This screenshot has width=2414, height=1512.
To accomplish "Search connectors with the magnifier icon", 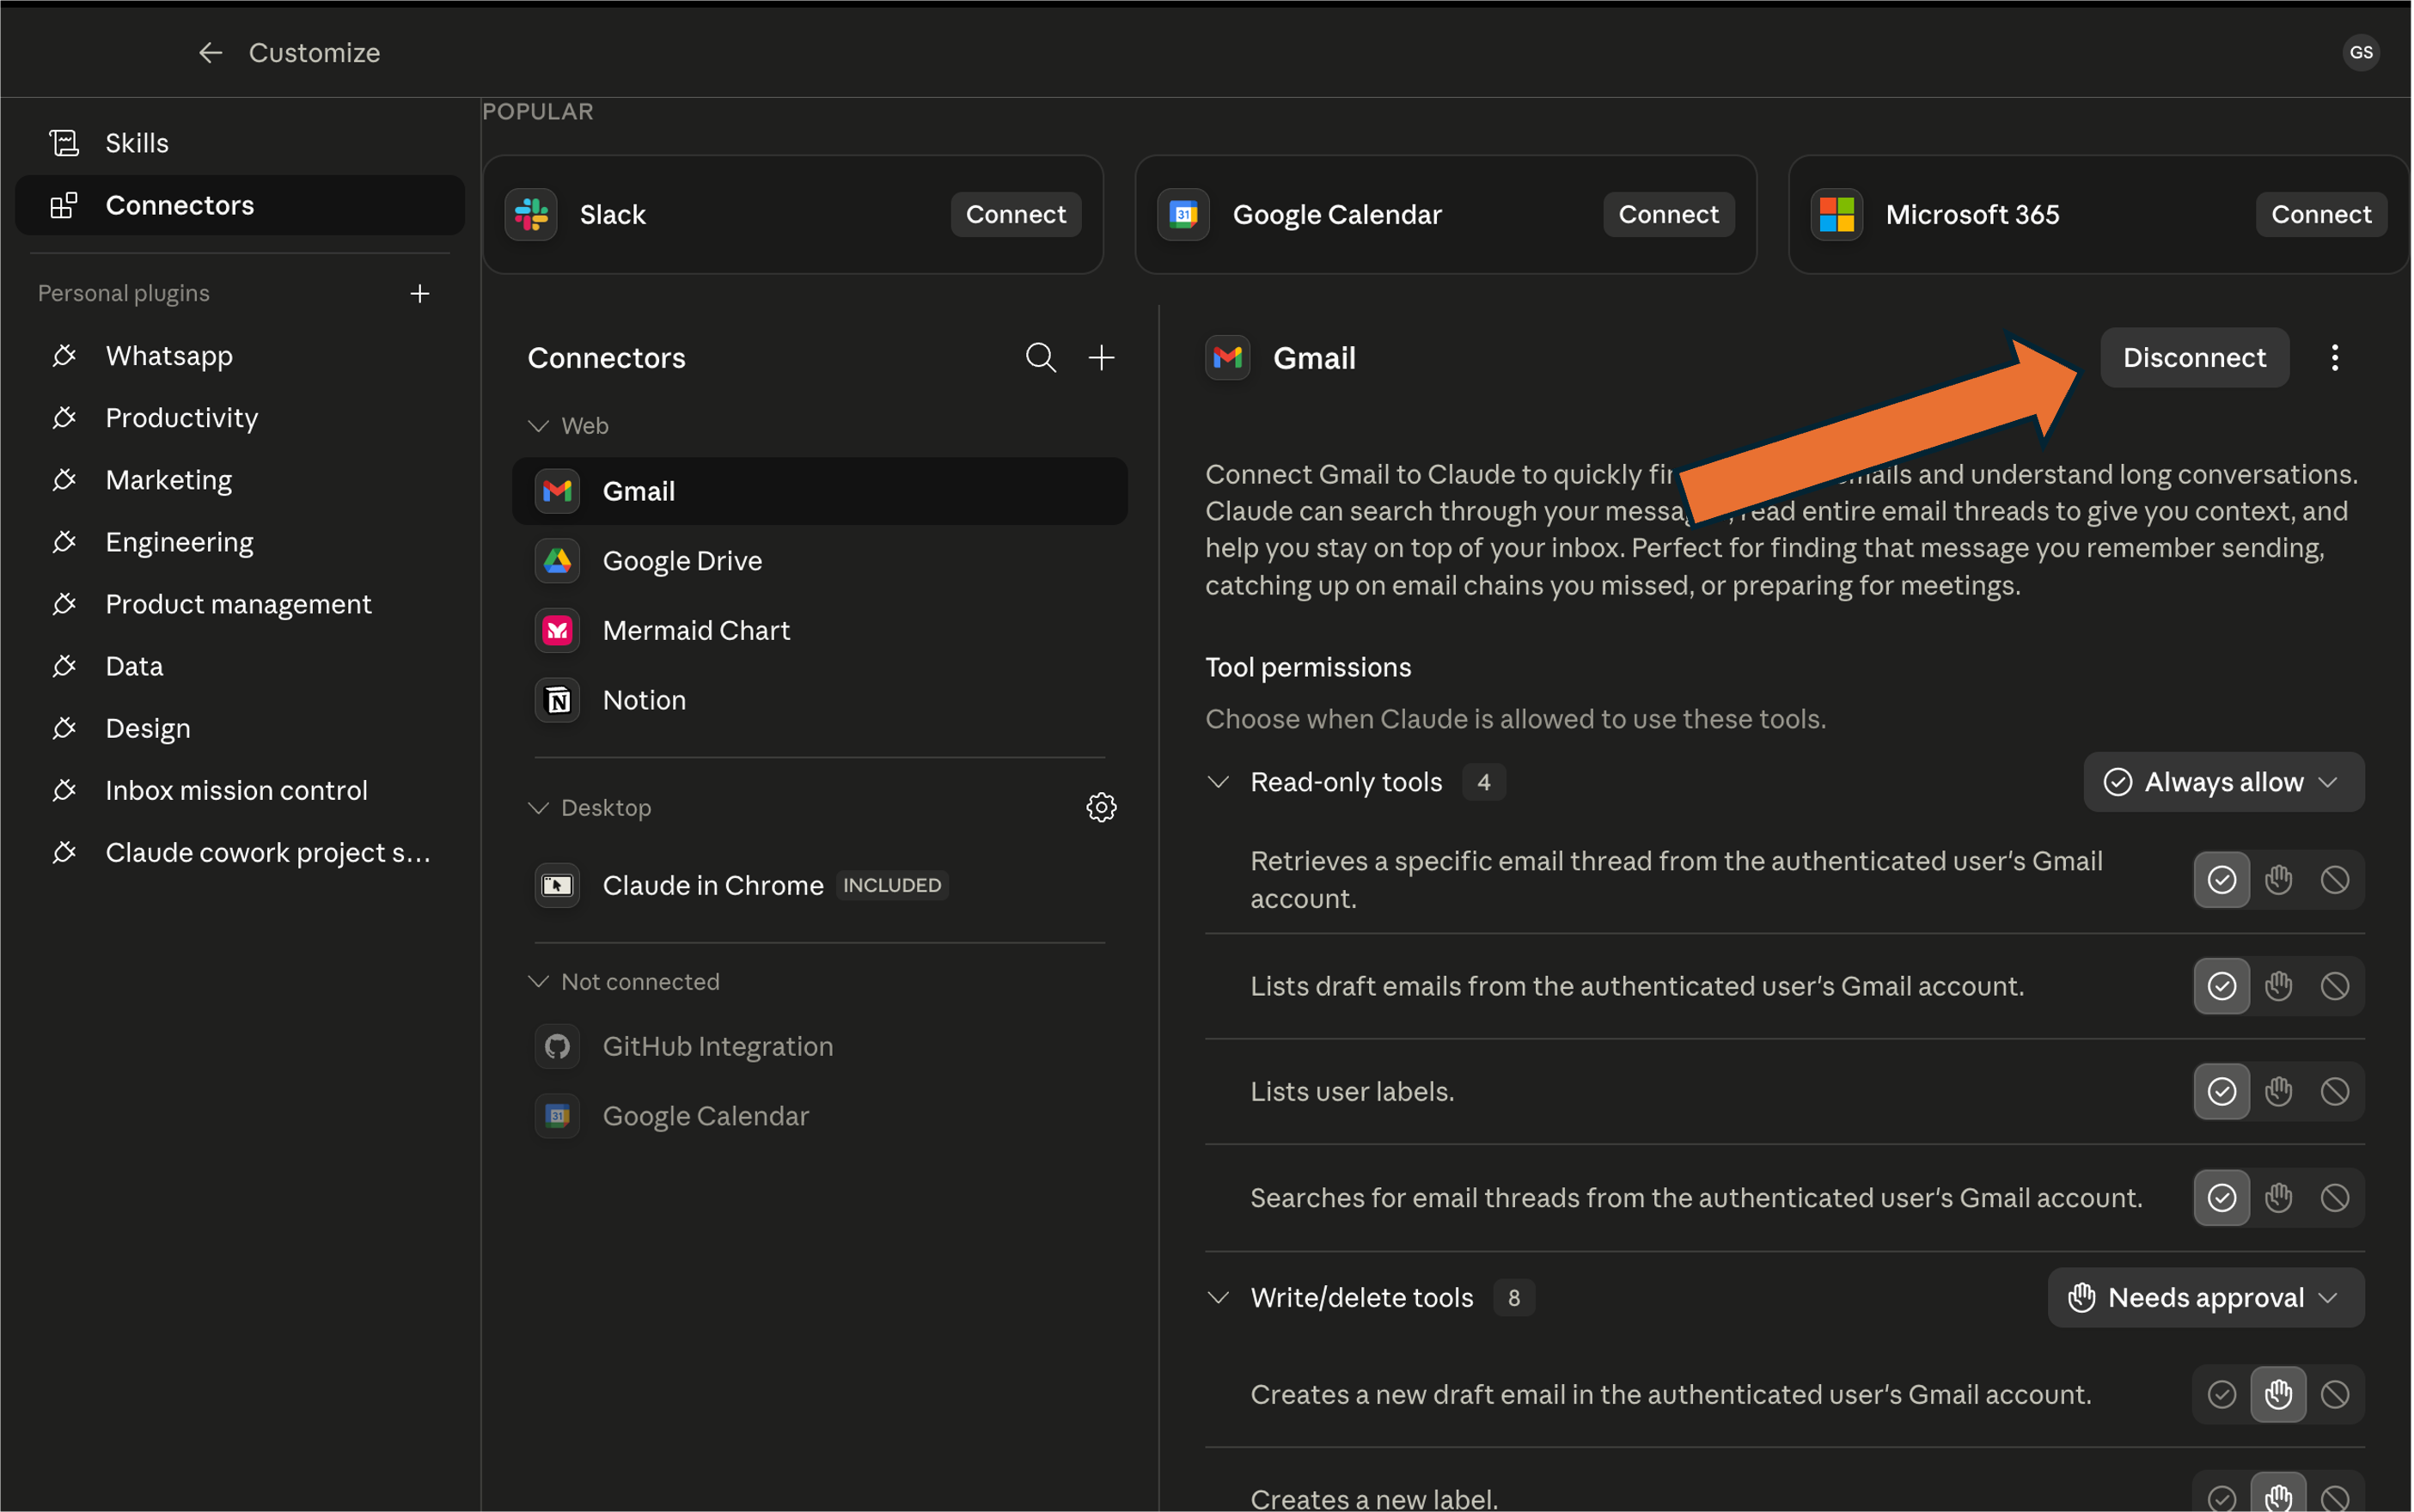I will 1042,357.
